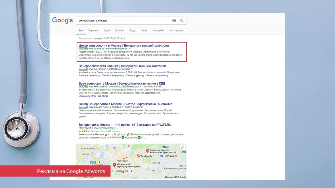The width and height of the screenshot is (335, 188).
Task: Click the Железнодорожный label on the map
Action: [x=175, y=168]
